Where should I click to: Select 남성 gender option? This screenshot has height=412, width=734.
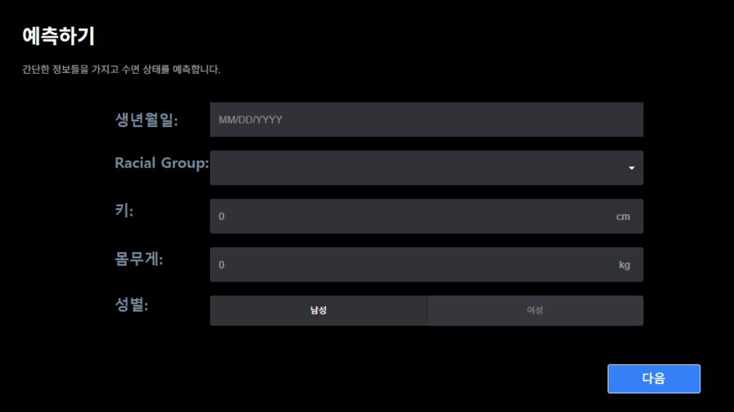(x=318, y=310)
